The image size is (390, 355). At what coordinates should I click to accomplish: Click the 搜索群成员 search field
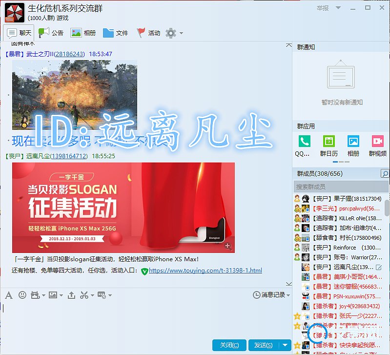[x=341, y=187]
